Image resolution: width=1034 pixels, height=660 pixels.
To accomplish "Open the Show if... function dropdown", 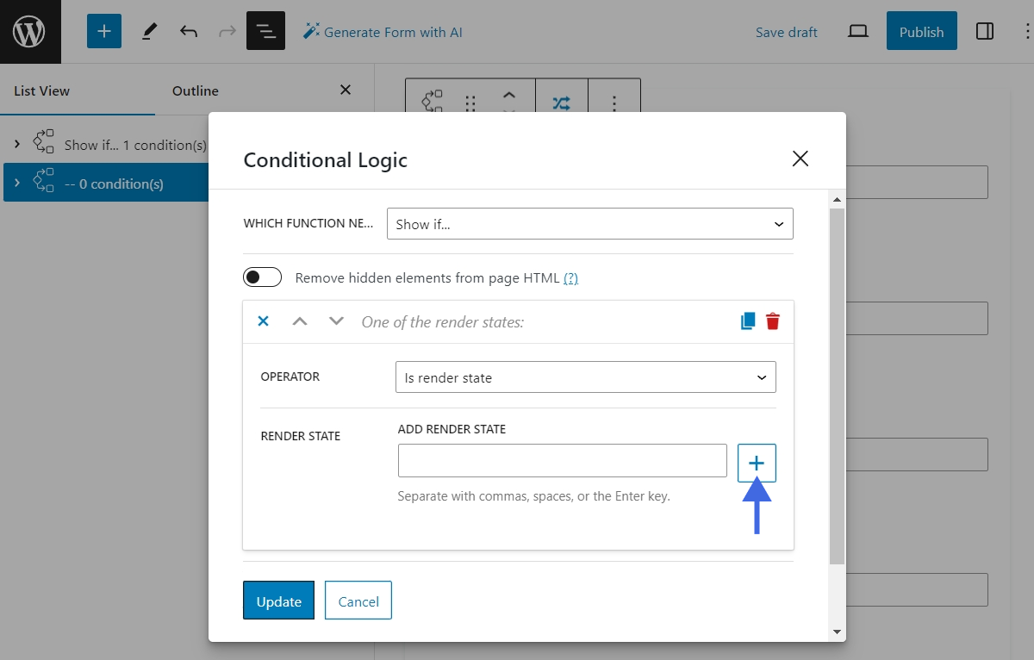I will (x=589, y=224).
